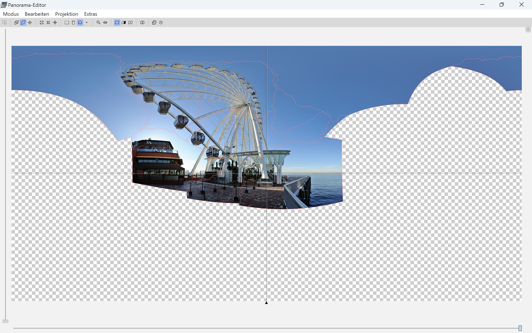The height and width of the screenshot is (333, 532).
Task: Click the shrink arrows inward icon
Action: click(48, 23)
